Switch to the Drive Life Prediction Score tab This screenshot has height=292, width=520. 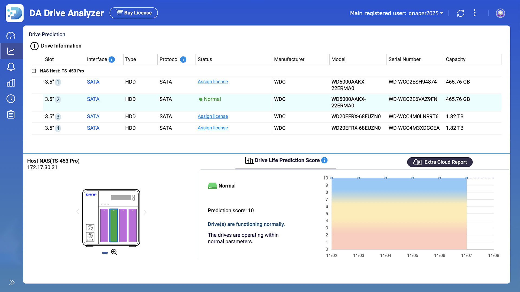[286, 160]
